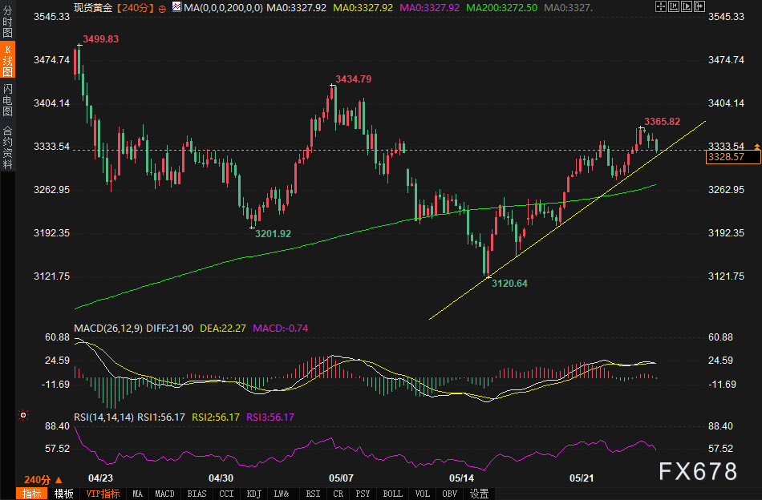Image resolution: width=762 pixels, height=500 pixels.
Task: Click the crosshair icon beside 240分 title
Action: tap(164, 7)
